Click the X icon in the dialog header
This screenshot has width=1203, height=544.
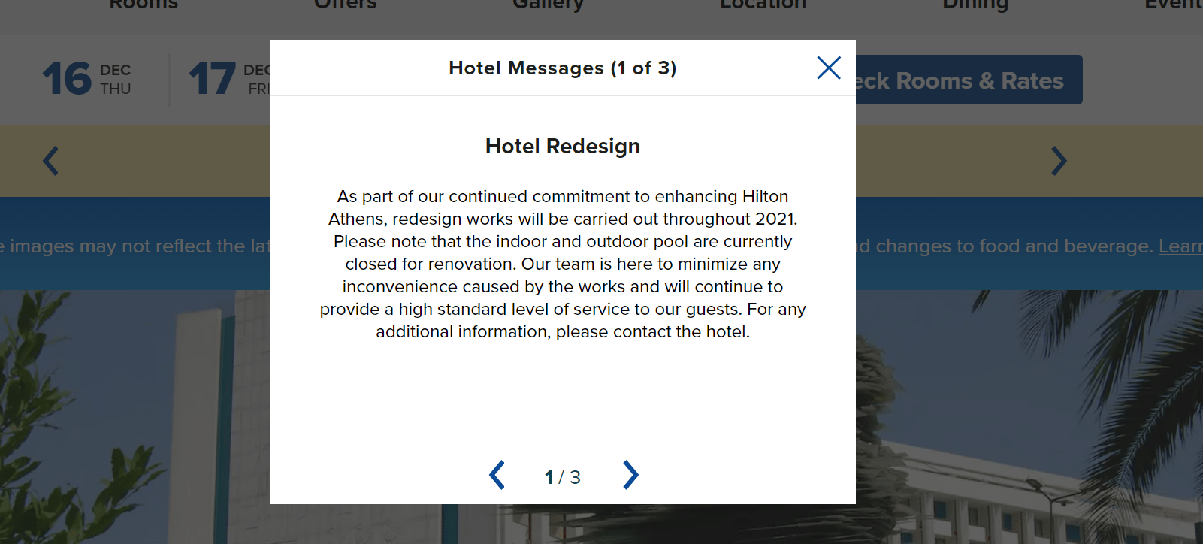point(828,68)
